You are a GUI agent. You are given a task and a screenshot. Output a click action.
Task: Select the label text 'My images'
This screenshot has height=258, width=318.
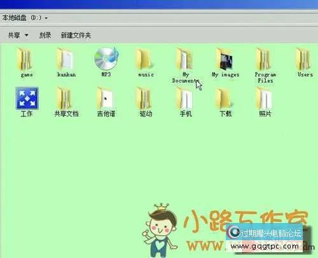226,75
